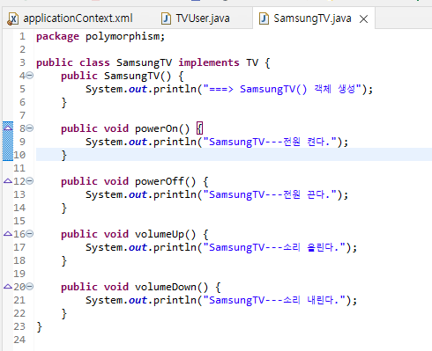Click the string "SamsungTV---소리 올린다."
Screen dimensions: 432x351
pyautogui.click(x=274, y=247)
